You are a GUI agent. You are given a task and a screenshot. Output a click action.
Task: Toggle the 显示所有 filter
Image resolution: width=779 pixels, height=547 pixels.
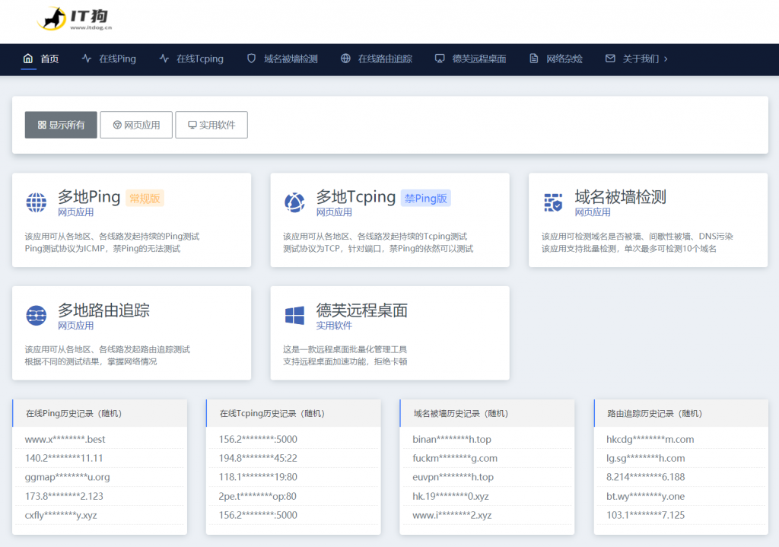pos(60,125)
